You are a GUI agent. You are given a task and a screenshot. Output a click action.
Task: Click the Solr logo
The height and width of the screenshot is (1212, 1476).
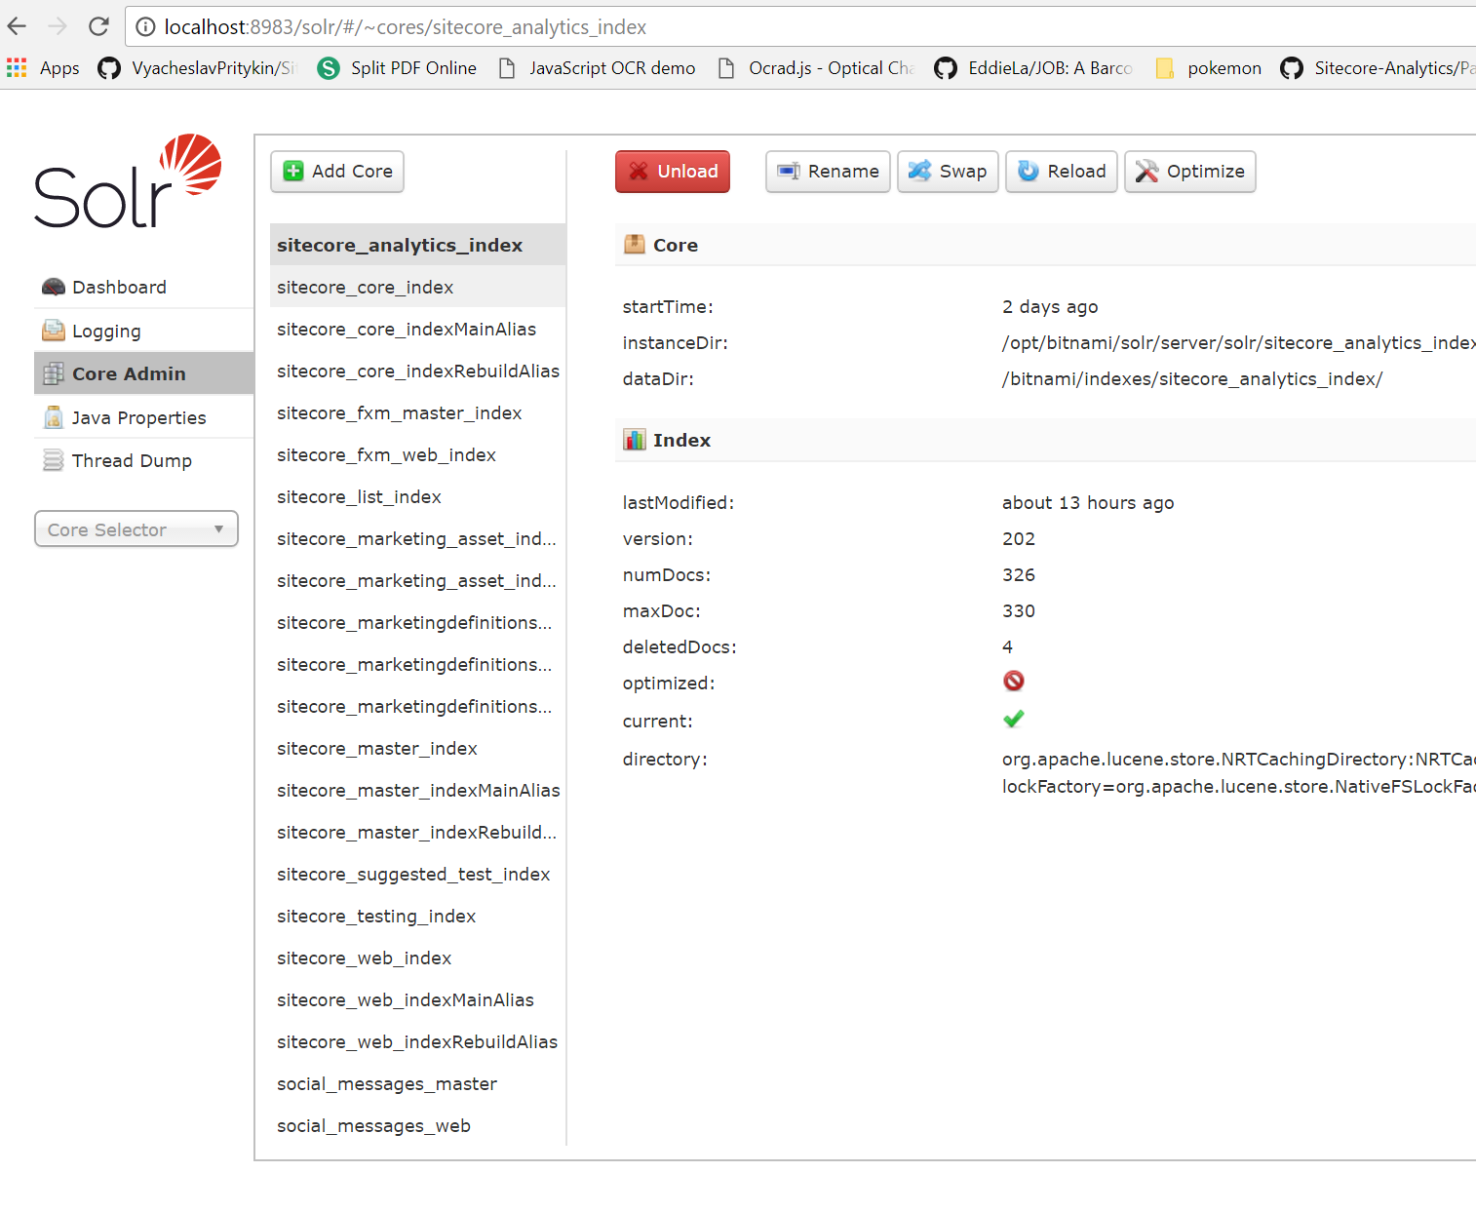(128, 182)
